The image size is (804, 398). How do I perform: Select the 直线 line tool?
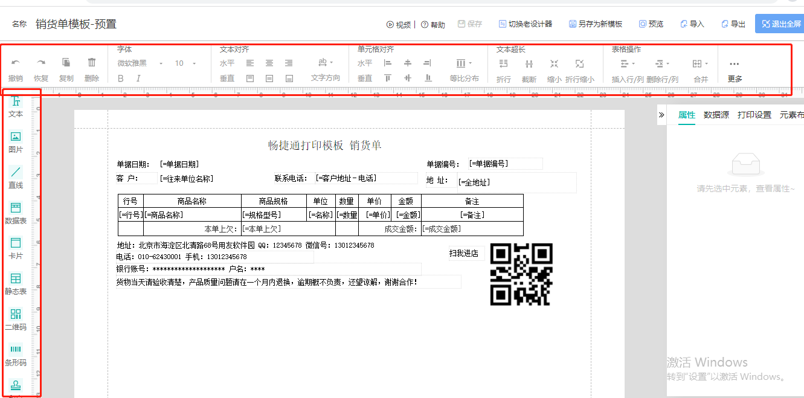(x=15, y=177)
